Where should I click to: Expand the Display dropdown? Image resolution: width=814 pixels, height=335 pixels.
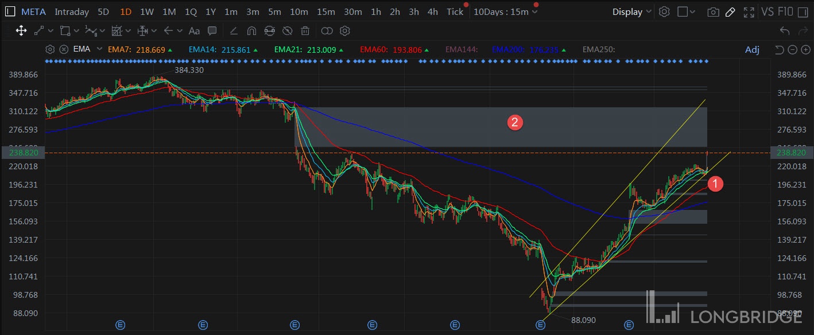click(x=631, y=12)
